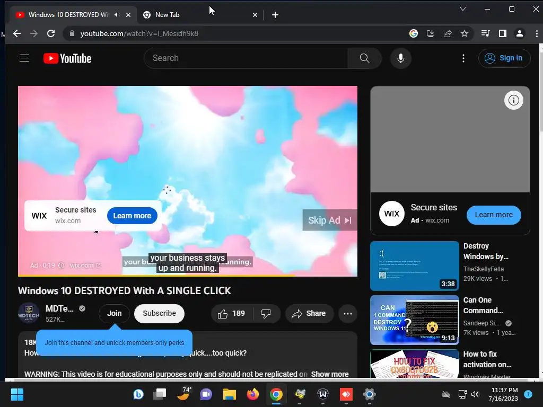The height and width of the screenshot is (407, 543).
Task: Expand description with Show more
Action: pos(330,374)
